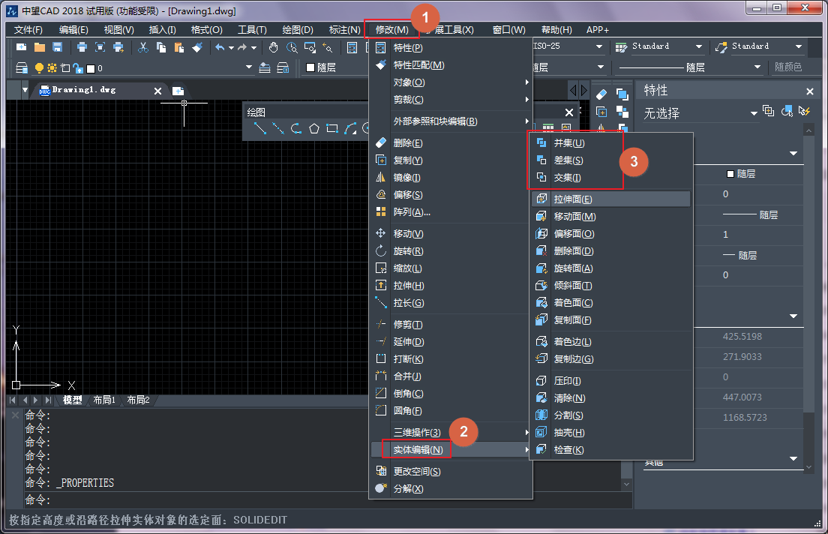
Task: Select the Line tool in the 绘图 toolbar
Action: [260, 127]
